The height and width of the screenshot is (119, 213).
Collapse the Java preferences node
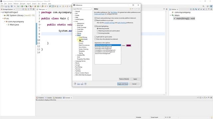point(74,21)
